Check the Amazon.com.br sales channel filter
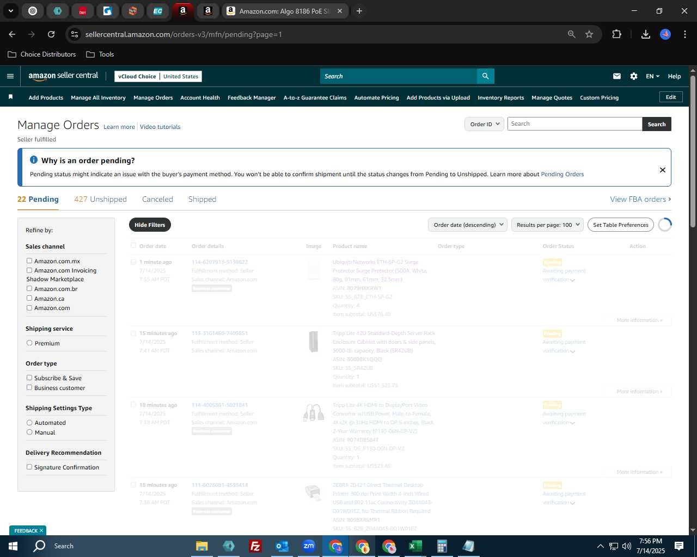This screenshot has height=557, width=697. coord(29,288)
